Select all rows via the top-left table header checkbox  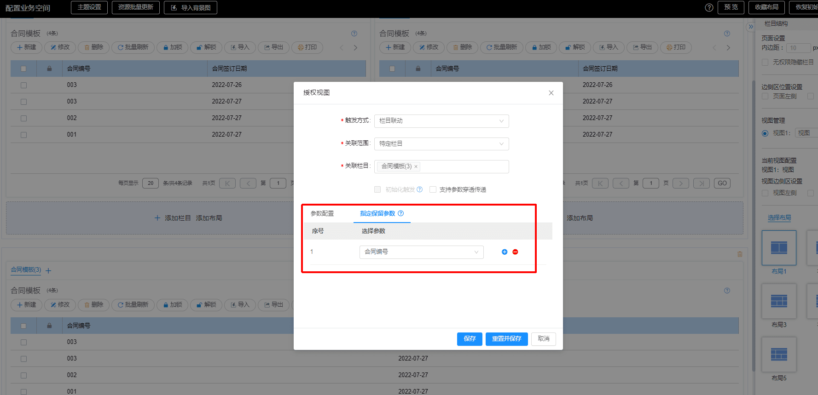[23, 69]
